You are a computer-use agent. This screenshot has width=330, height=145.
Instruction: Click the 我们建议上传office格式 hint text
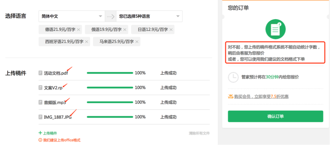(x=62, y=140)
